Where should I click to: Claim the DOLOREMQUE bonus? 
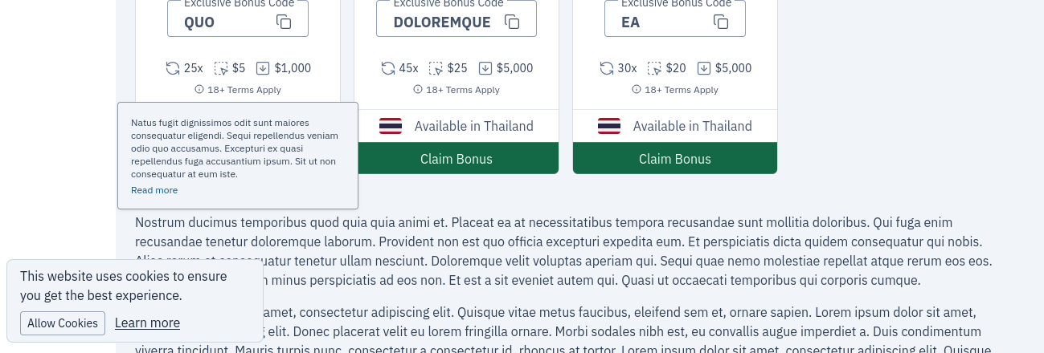click(456, 158)
